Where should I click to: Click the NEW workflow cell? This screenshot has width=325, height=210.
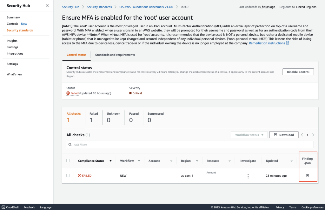coord(123,176)
